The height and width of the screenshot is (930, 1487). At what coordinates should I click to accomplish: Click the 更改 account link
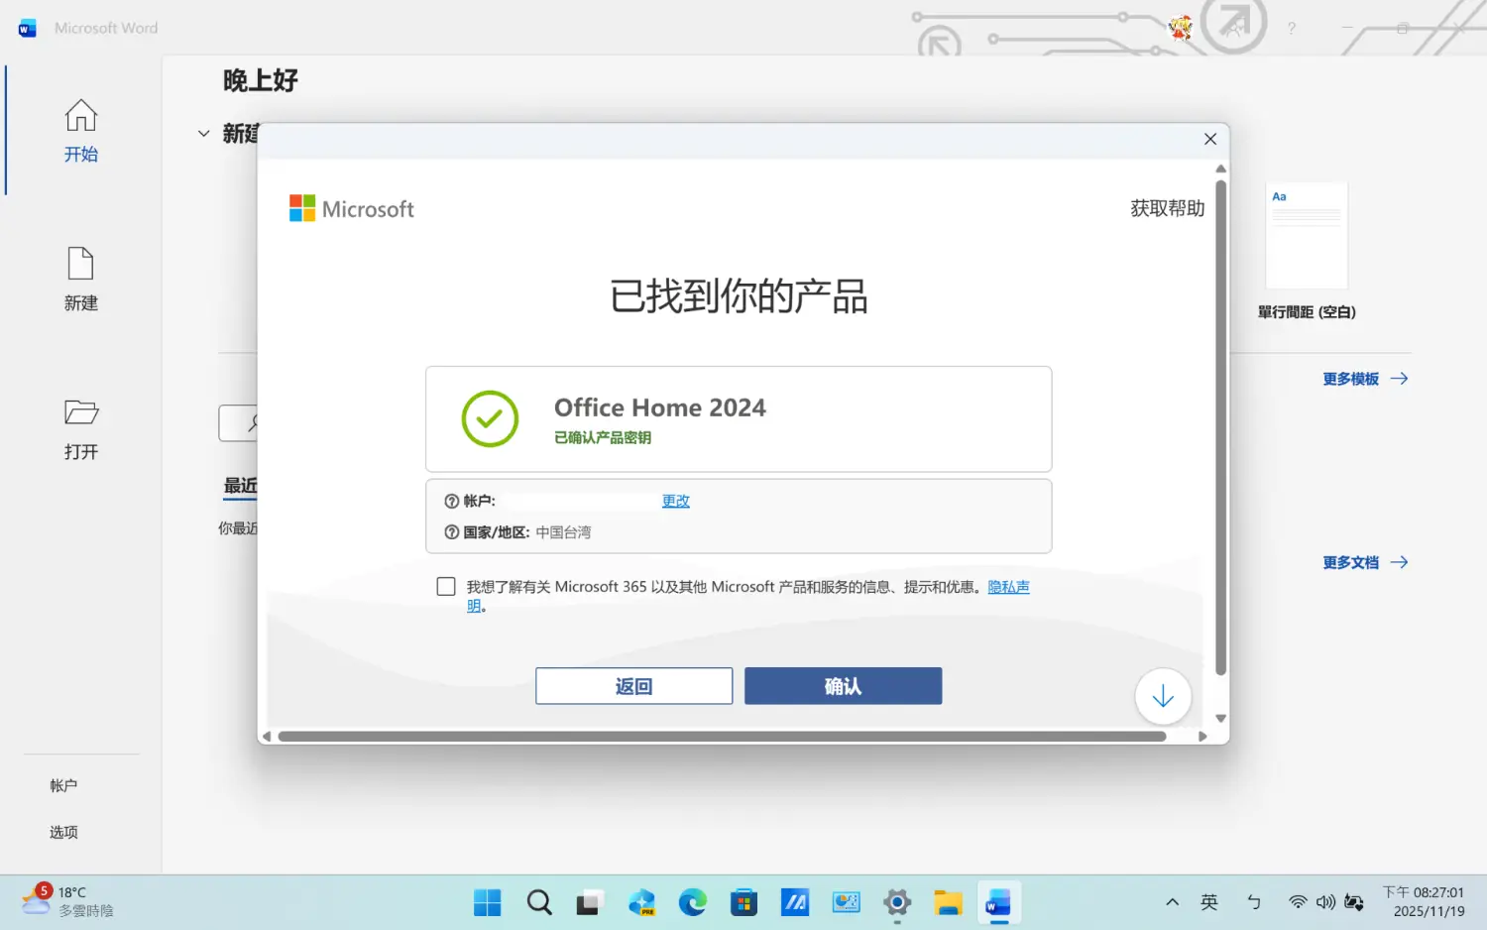675,502
